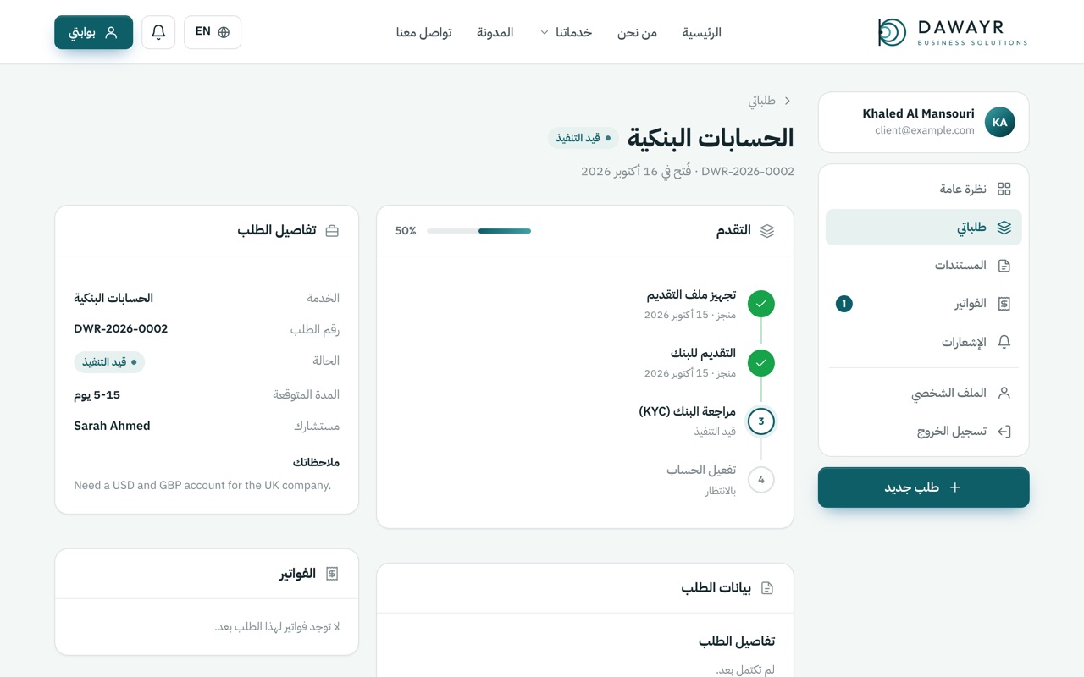The height and width of the screenshot is (677, 1084).
Task: Click the المستندات document icon
Action: (x=1004, y=266)
